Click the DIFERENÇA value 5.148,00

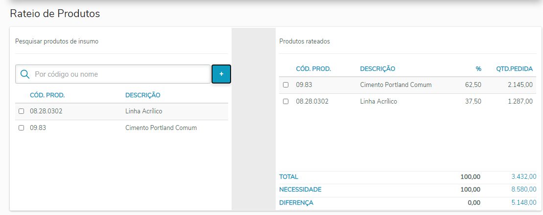point(523,202)
